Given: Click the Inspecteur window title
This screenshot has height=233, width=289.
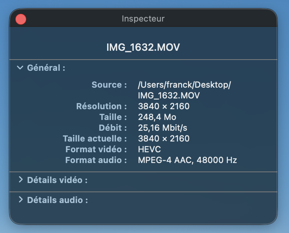Looking at the screenshot, I should click(x=143, y=18).
